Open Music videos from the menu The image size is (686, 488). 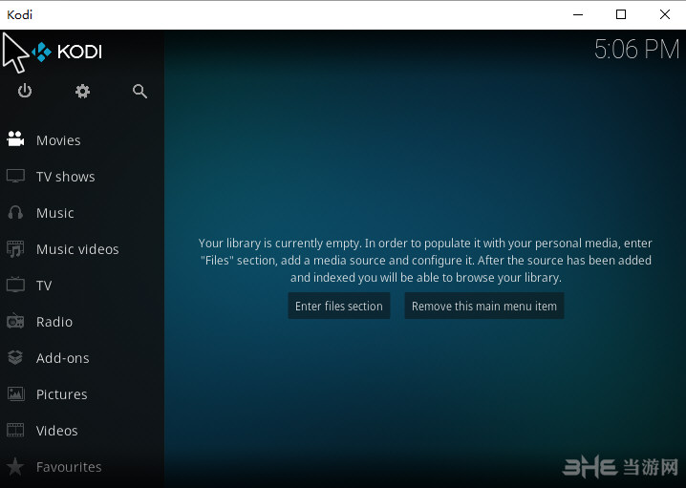click(x=82, y=249)
